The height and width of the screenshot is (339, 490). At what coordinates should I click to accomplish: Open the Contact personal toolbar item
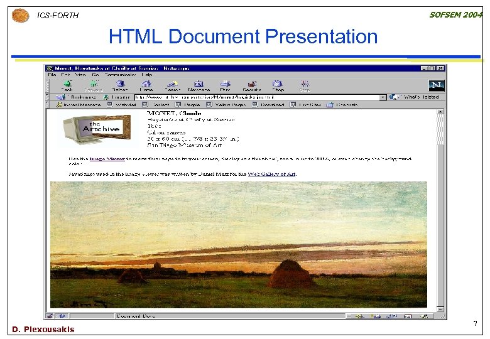(x=156, y=105)
